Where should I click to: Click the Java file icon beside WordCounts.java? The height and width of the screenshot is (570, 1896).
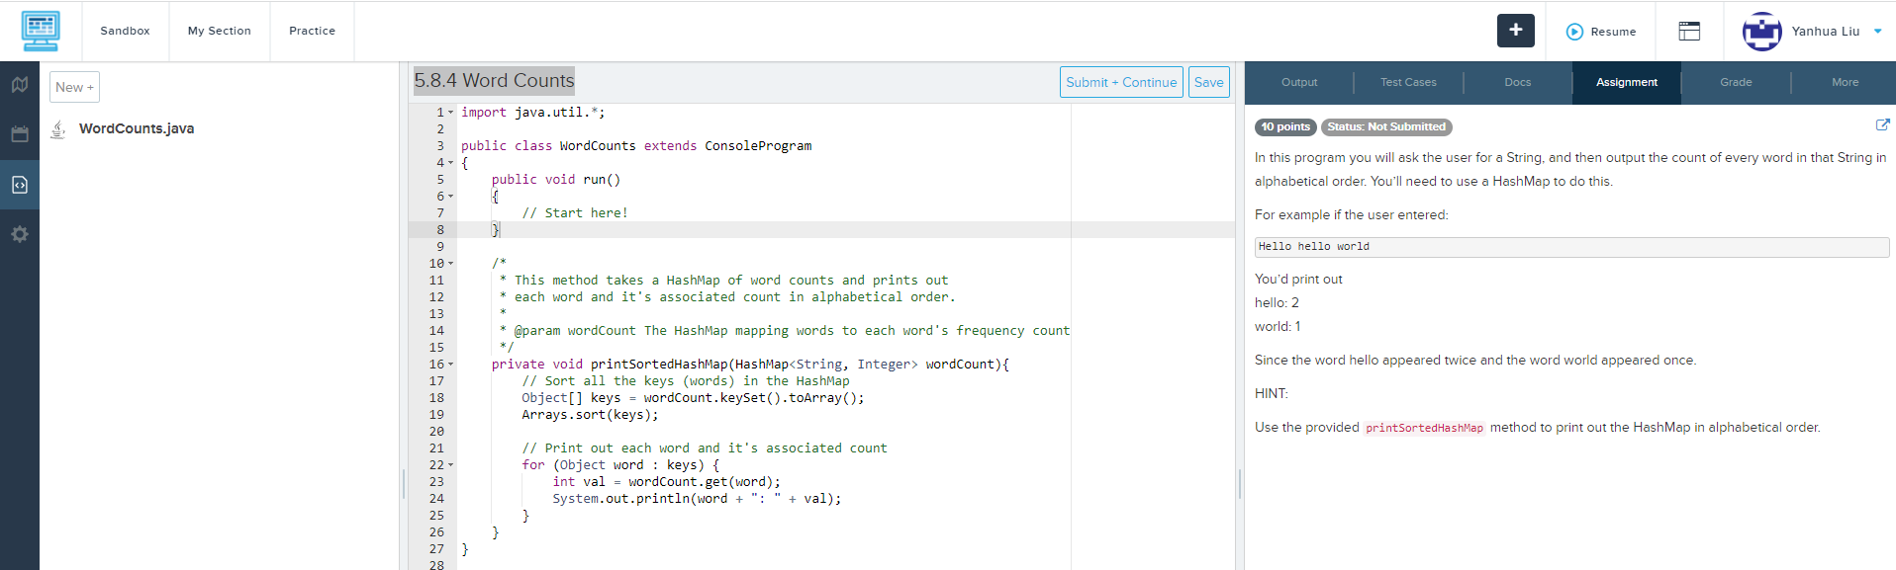point(58,129)
